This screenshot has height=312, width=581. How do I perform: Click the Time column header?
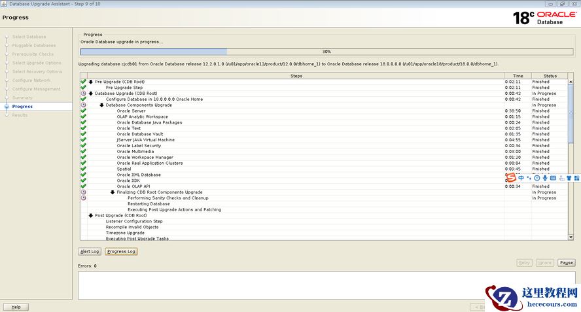[518, 76]
